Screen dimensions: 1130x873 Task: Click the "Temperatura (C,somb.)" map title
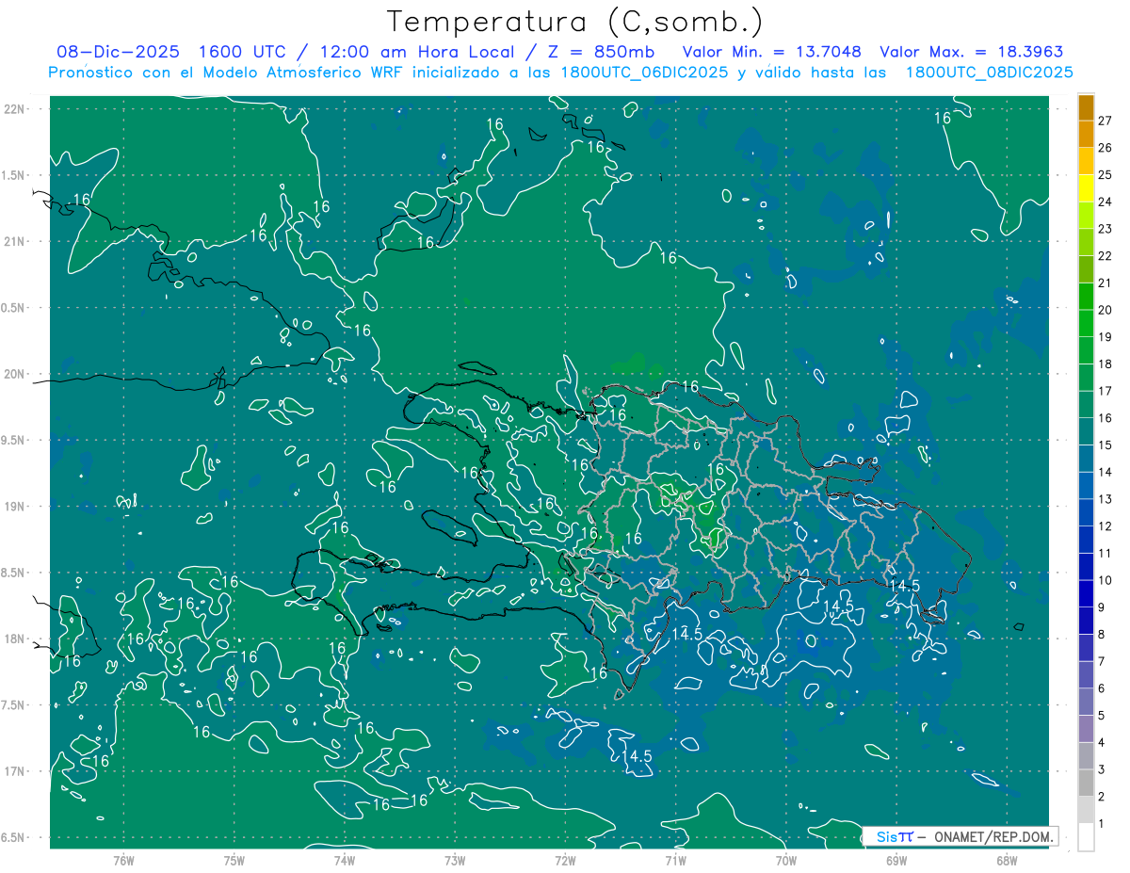(573, 21)
